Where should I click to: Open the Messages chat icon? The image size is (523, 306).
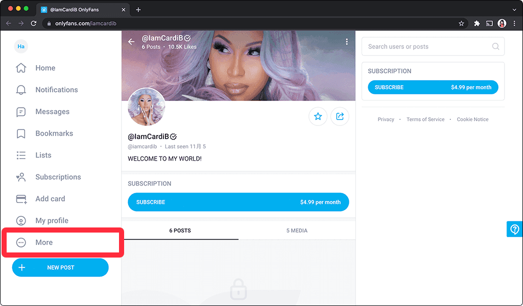21,112
